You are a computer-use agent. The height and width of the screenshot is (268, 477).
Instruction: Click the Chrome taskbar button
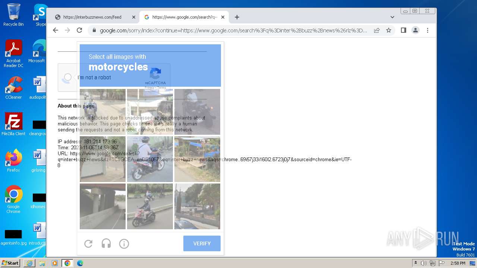click(67, 263)
